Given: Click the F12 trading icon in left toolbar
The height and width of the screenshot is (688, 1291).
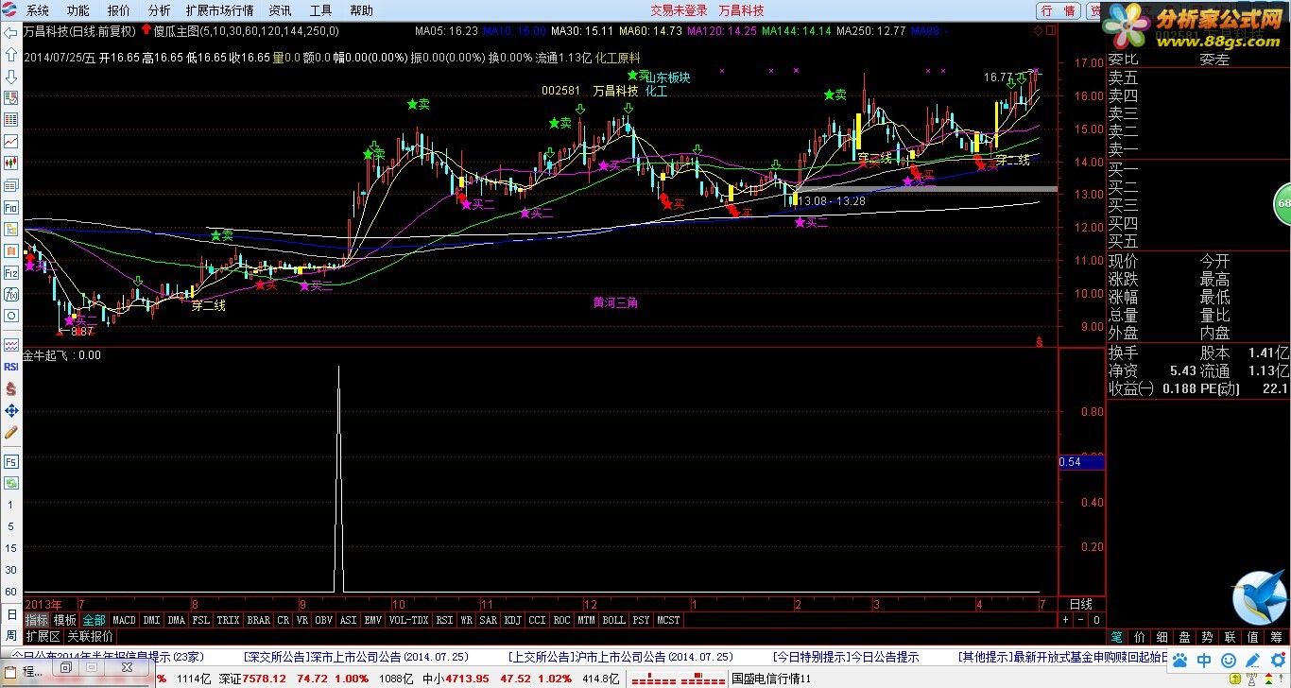Looking at the screenshot, I should 10,272.
